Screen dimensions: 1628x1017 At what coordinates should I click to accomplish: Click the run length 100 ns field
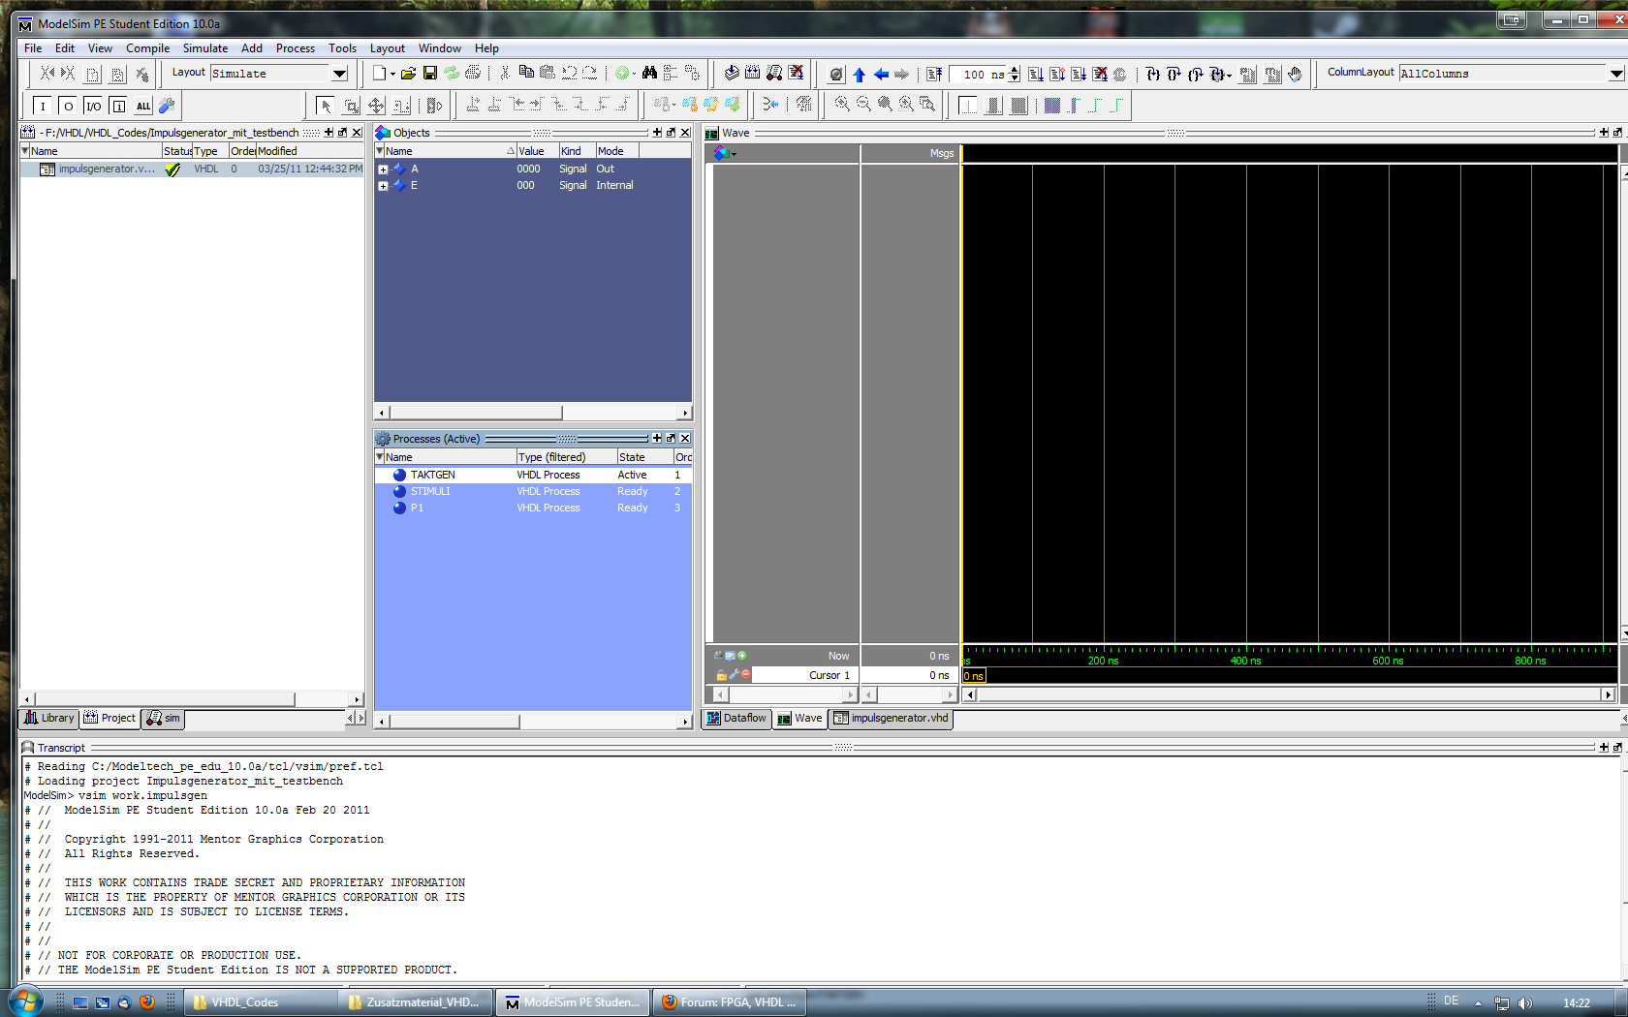click(x=980, y=75)
